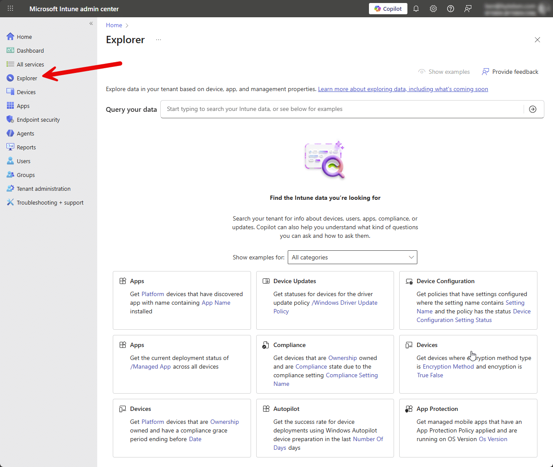Click the Copilot button
This screenshot has height=467, width=553.
(x=388, y=9)
